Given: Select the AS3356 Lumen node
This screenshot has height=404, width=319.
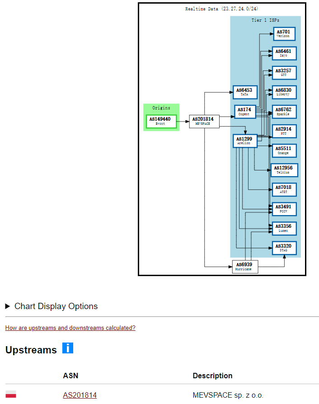Looking at the screenshot, I should [284, 229].
